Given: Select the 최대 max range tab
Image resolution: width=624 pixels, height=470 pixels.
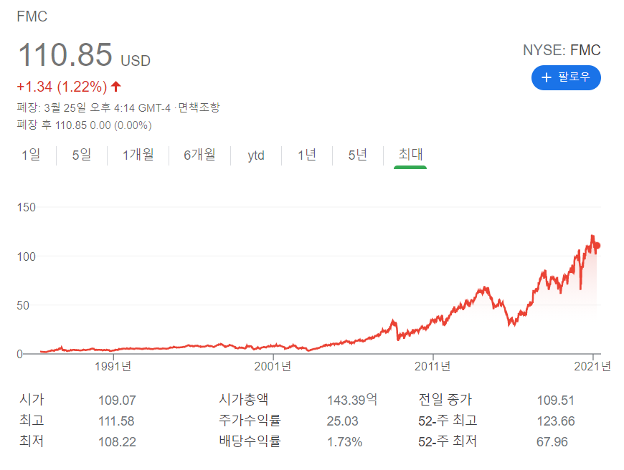Looking at the screenshot, I should pyautogui.click(x=410, y=155).
